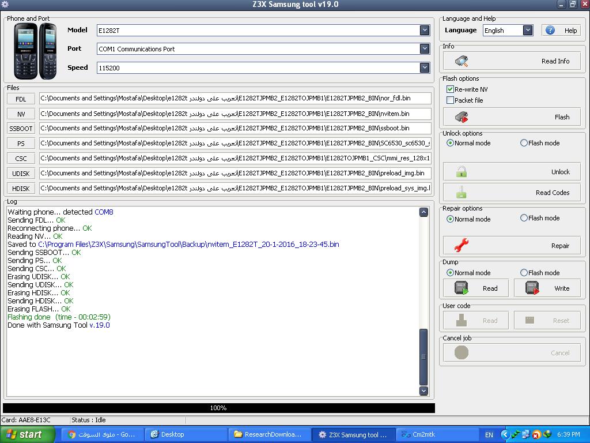Click the HDISK file button
590x443 pixels.
[21, 189]
